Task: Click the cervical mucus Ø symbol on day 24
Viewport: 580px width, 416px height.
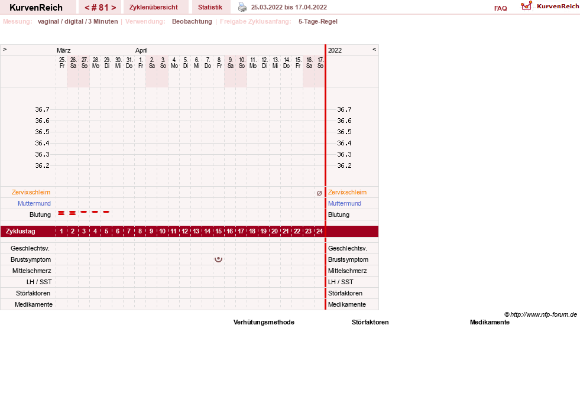Action: pos(319,193)
